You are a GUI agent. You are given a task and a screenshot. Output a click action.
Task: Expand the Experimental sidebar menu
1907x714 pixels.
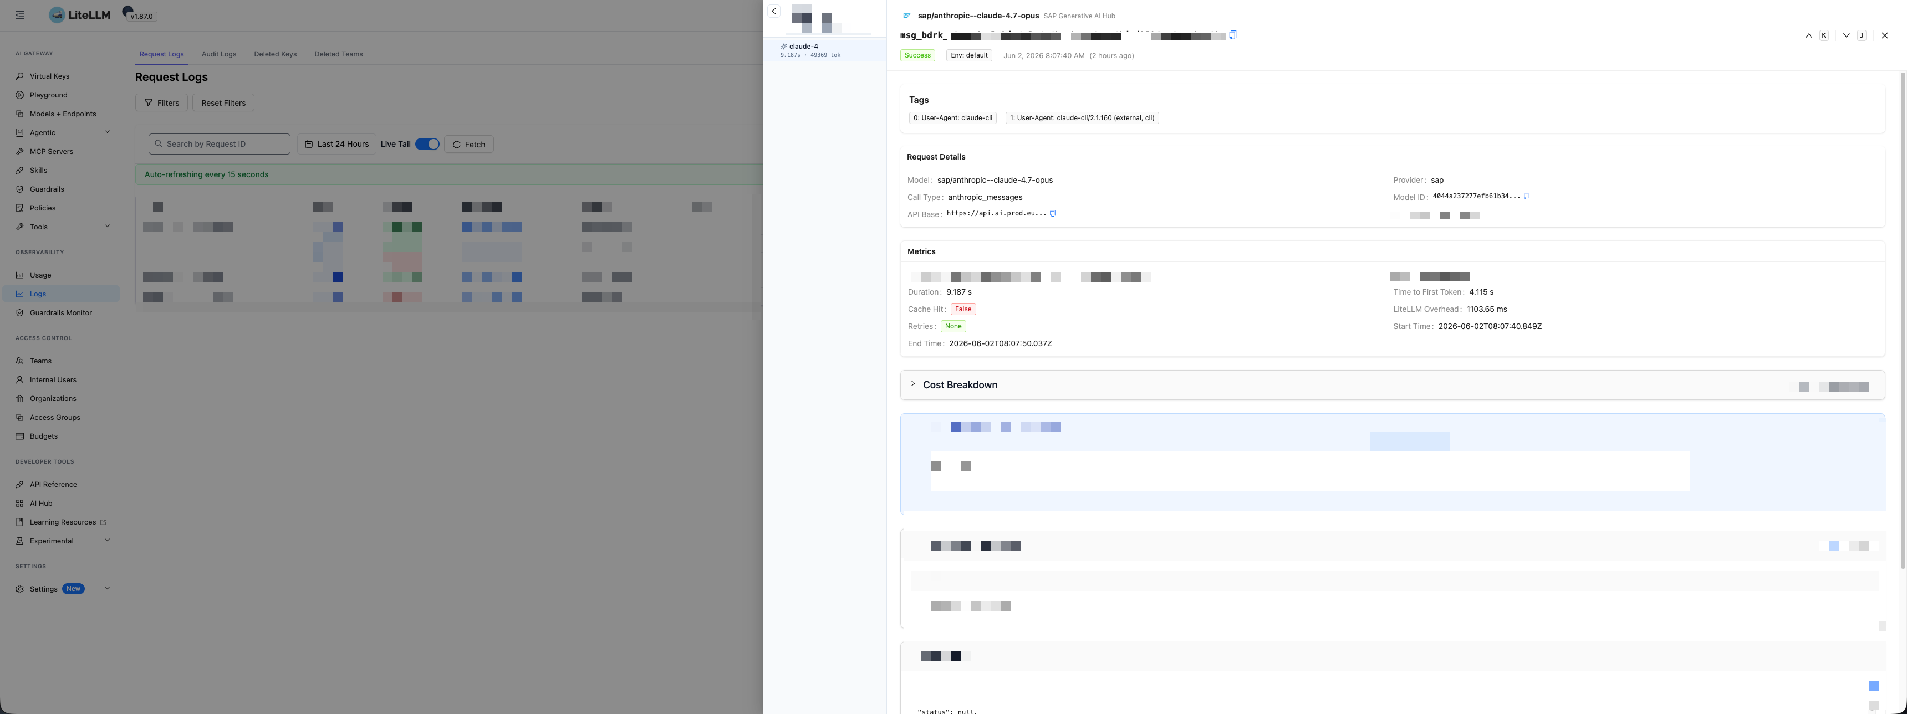pyautogui.click(x=108, y=541)
